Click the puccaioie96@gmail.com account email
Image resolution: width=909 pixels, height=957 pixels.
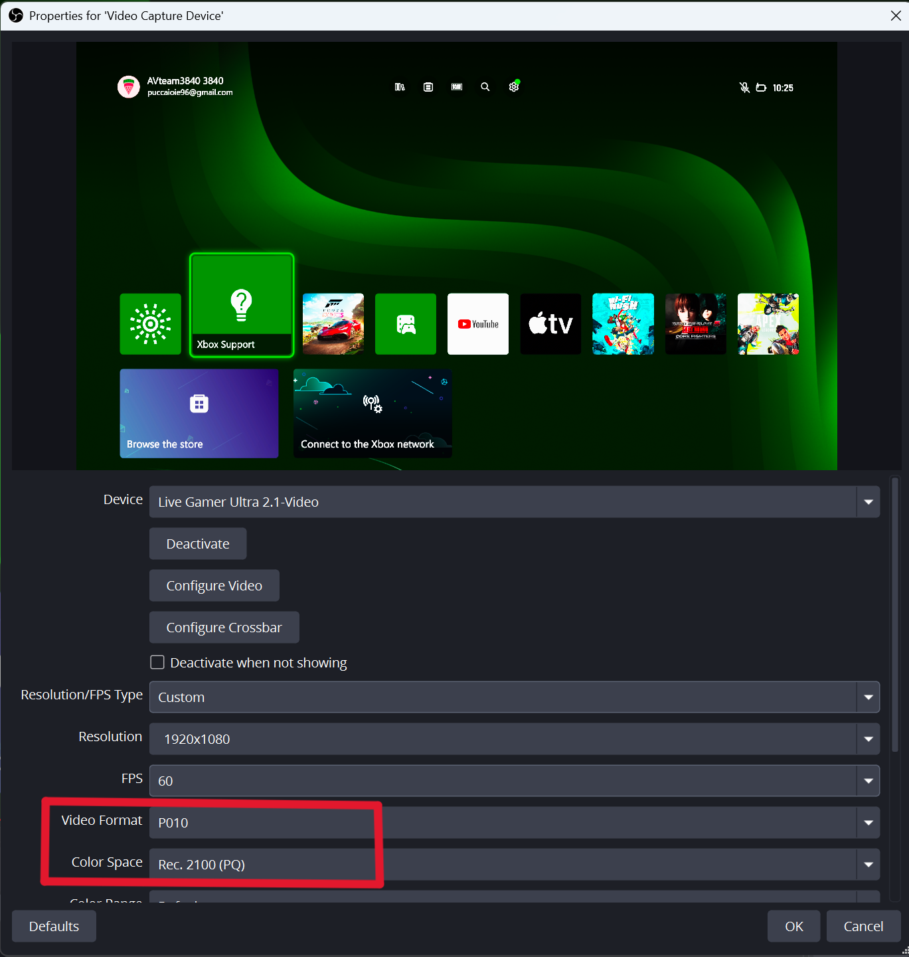pyautogui.click(x=190, y=93)
